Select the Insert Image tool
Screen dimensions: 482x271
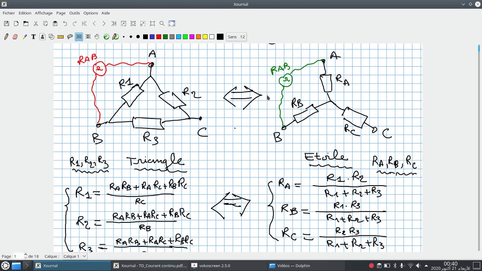[x=43, y=37]
